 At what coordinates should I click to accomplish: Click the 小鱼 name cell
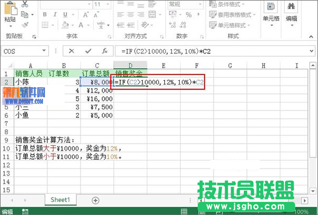point(31,115)
